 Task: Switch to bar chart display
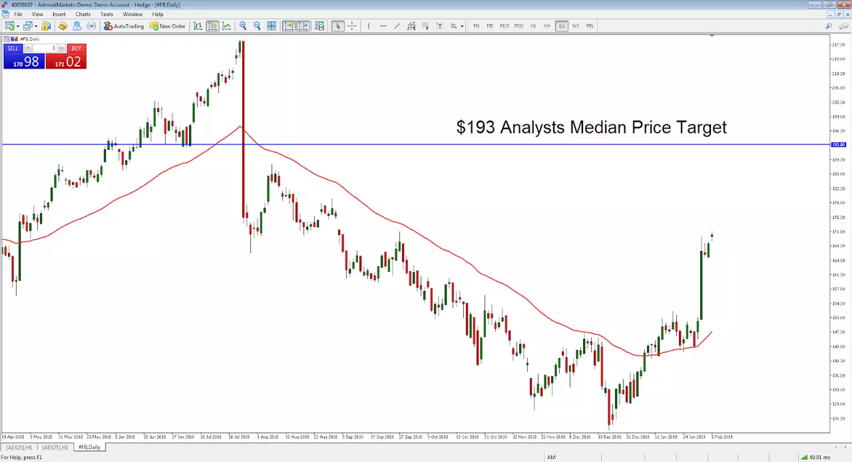[x=198, y=26]
